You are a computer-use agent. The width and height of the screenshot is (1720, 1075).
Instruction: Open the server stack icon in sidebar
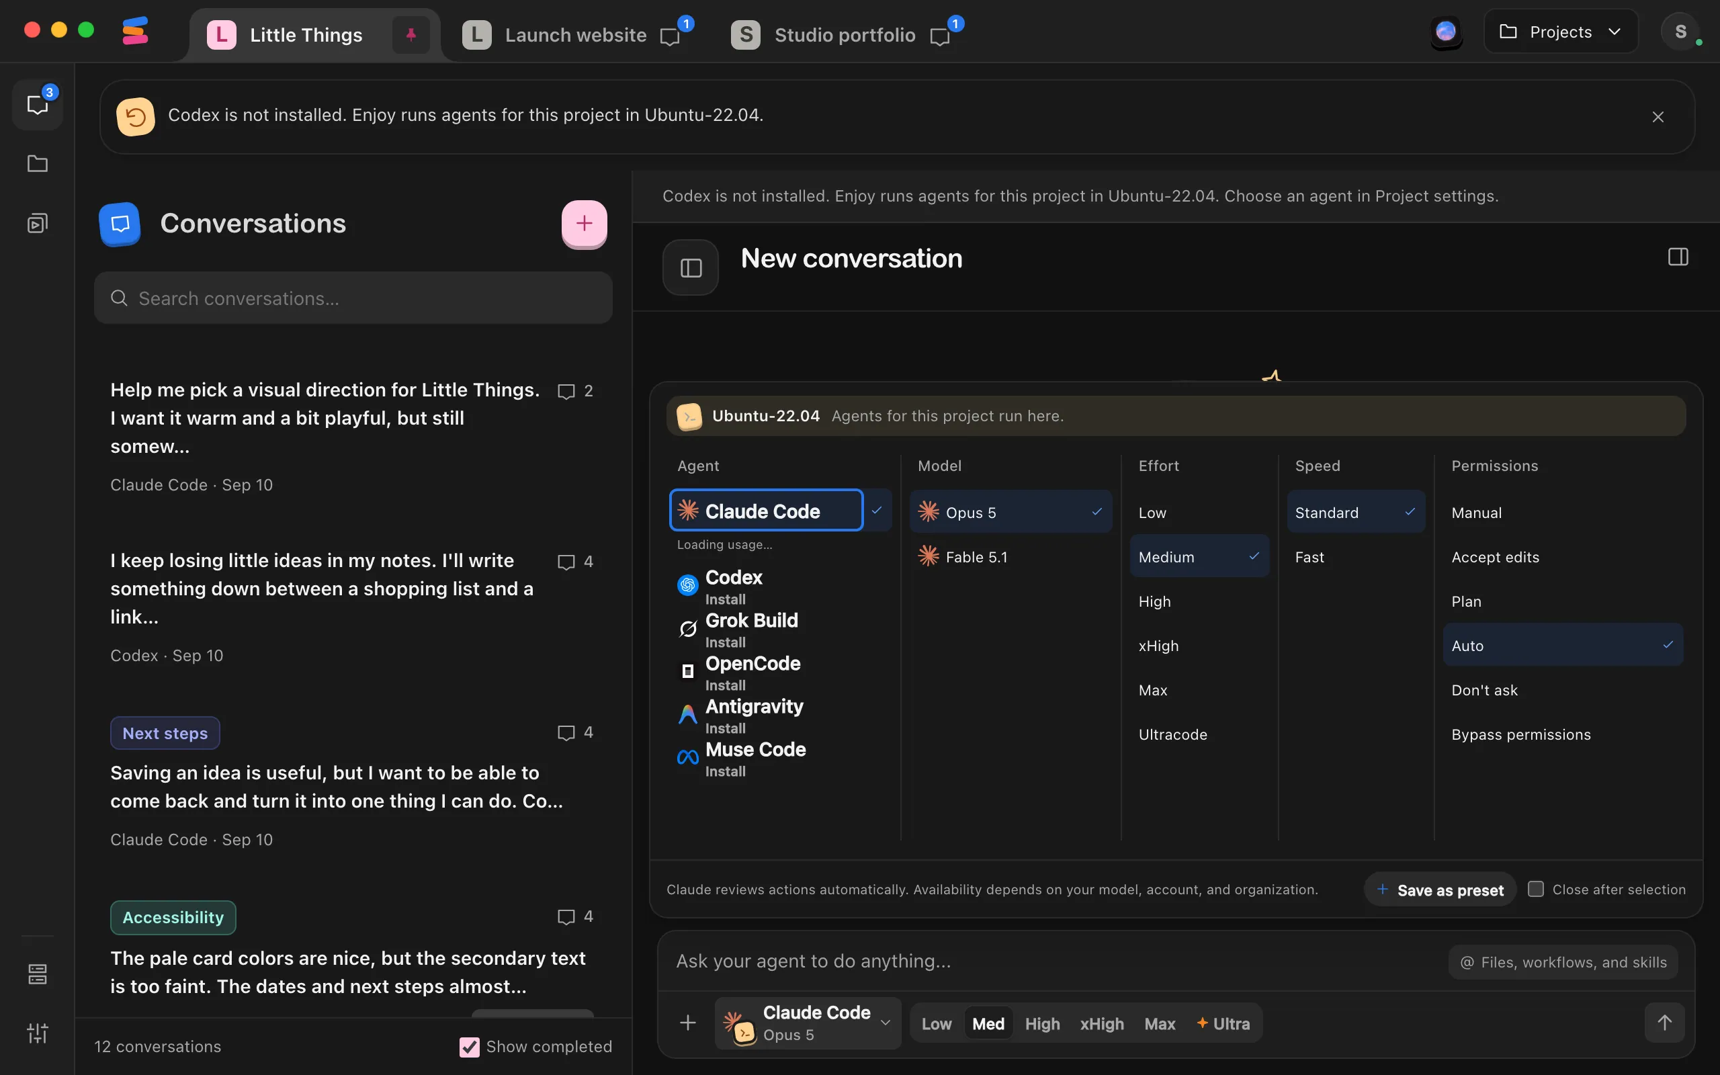[38, 974]
